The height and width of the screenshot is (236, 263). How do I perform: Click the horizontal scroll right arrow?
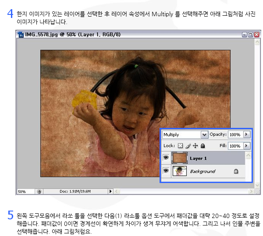click(251, 191)
